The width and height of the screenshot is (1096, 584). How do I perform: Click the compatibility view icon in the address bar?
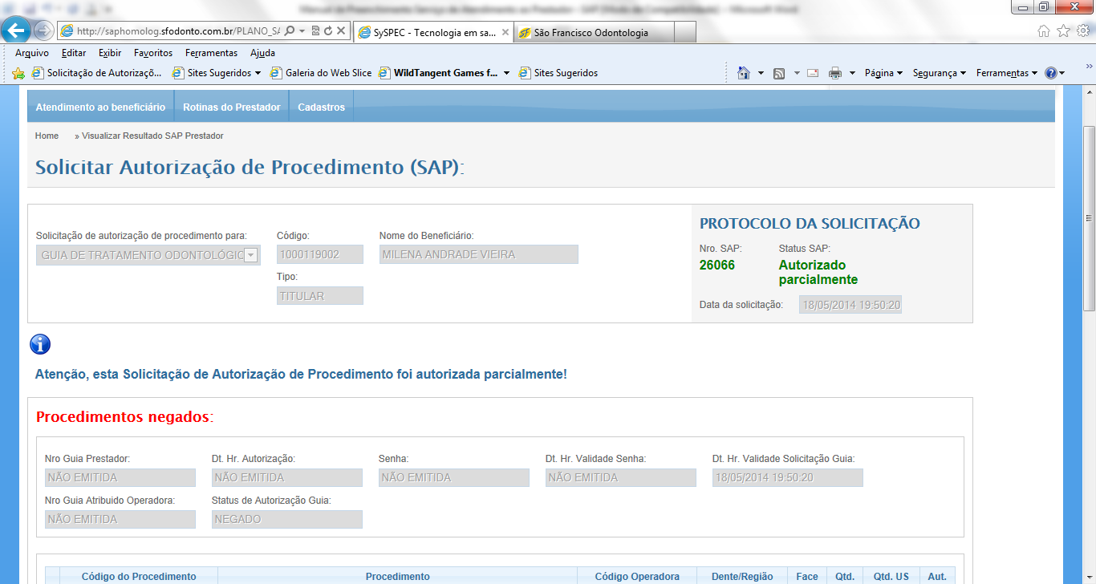point(315,31)
